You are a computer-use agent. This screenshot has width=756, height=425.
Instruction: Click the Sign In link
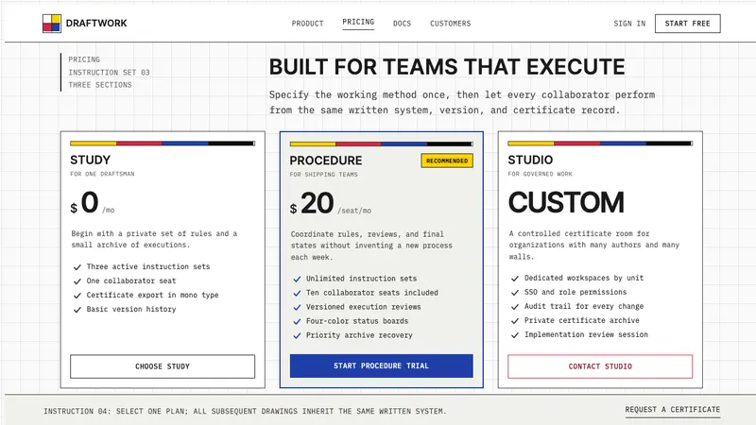(x=629, y=23)
